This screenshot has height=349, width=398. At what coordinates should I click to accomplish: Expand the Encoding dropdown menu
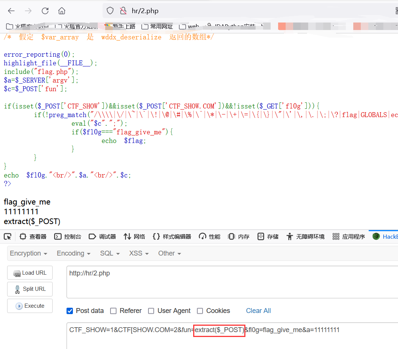coord(74,253)
